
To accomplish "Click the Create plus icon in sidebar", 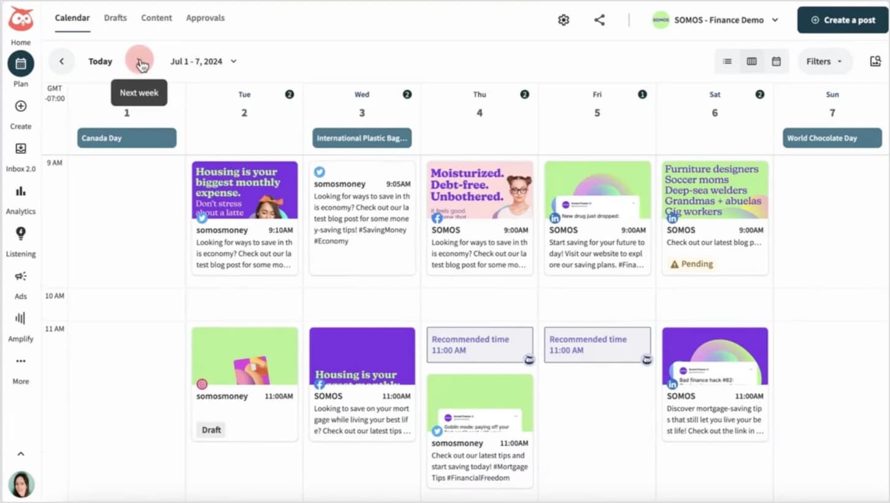I will (x=20, y=106).
